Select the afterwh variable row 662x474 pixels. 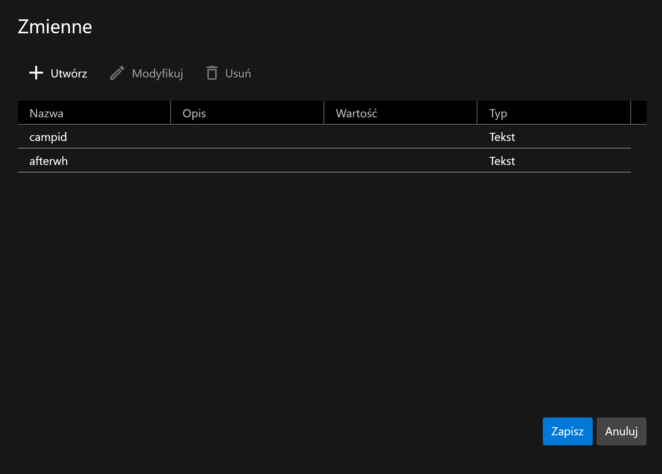[x=49, y=161]
